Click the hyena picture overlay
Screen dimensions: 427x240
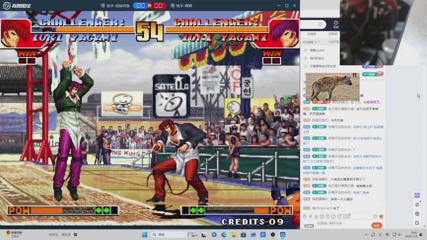click(333, 87)
